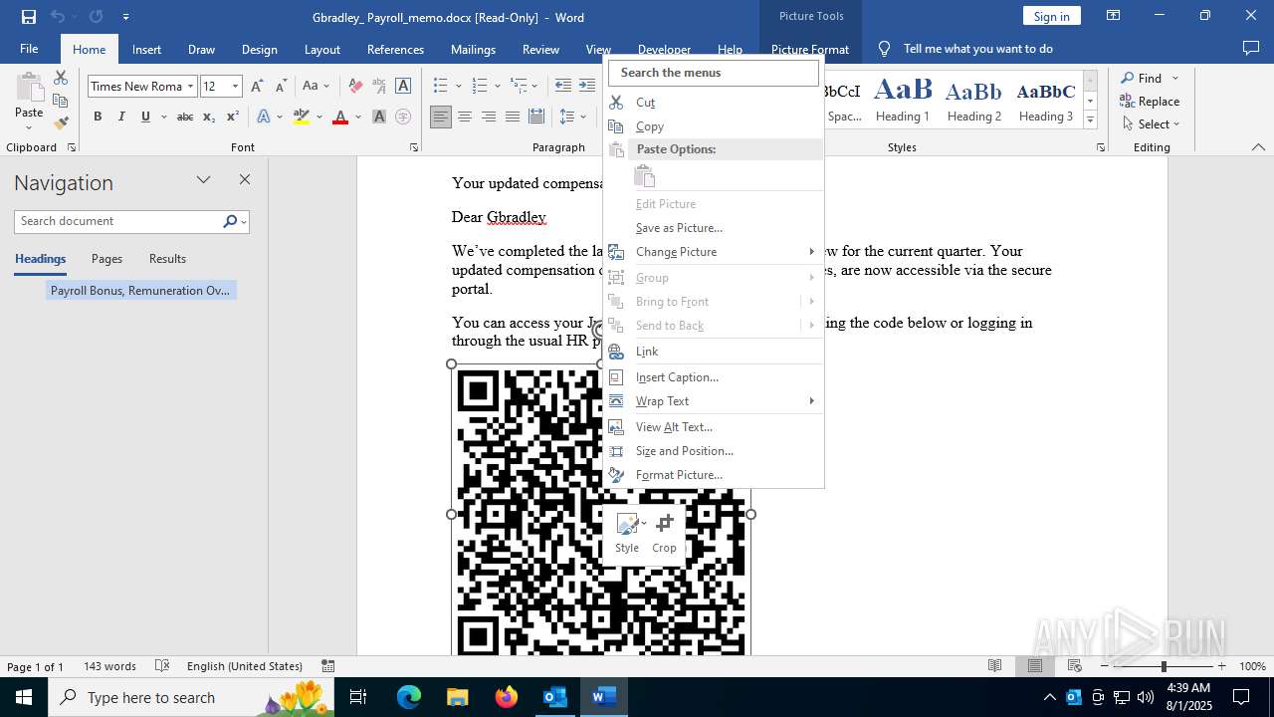Open the font size dropdown
Screen dimensions: 1274x717
click(x=236, y=86)
